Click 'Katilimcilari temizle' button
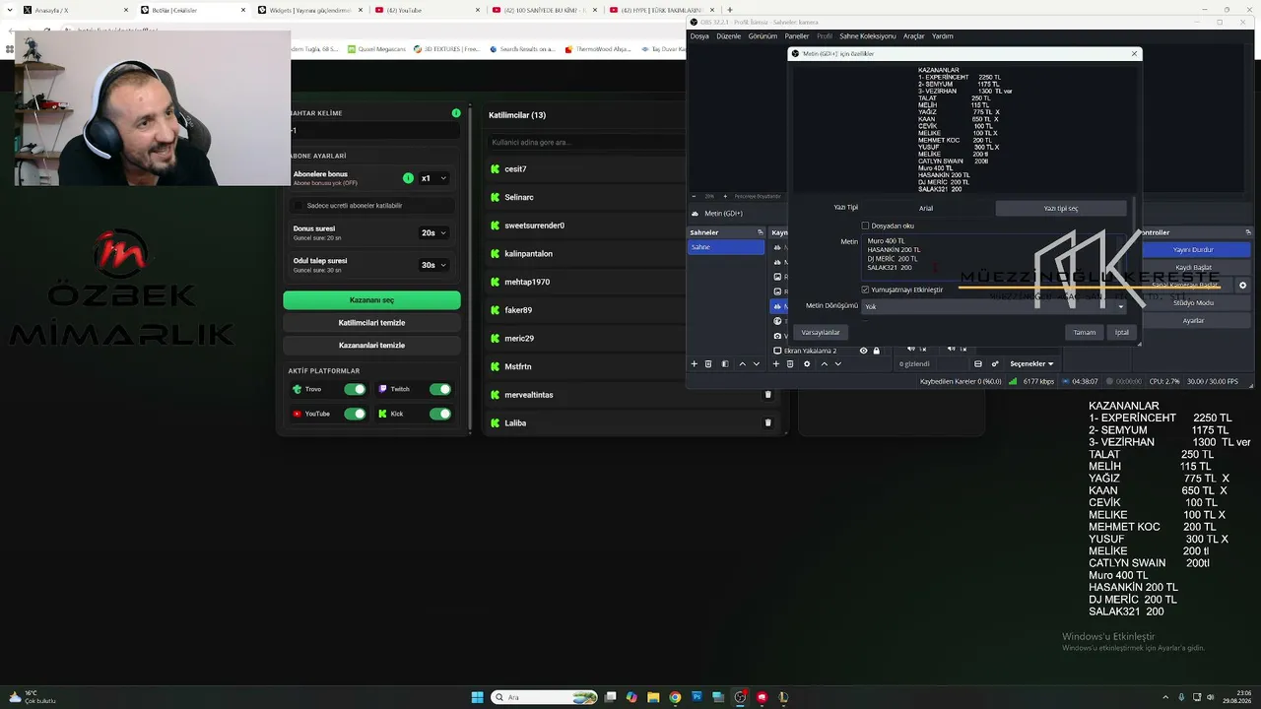 coord(371,323)
